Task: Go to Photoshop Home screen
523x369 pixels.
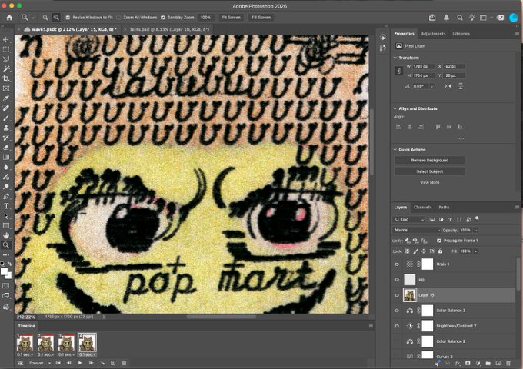Action: [9, 18]
